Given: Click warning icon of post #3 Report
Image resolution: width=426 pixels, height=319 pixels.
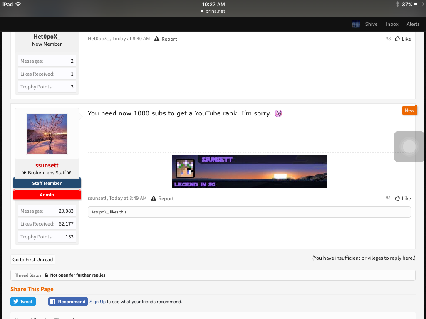Looking at the screenshot, I should pyautogui.click(x=157, y=39).
